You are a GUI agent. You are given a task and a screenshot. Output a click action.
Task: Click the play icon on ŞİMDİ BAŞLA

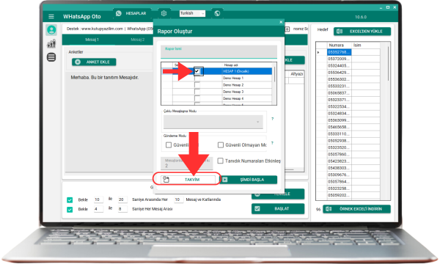[225, 180]
